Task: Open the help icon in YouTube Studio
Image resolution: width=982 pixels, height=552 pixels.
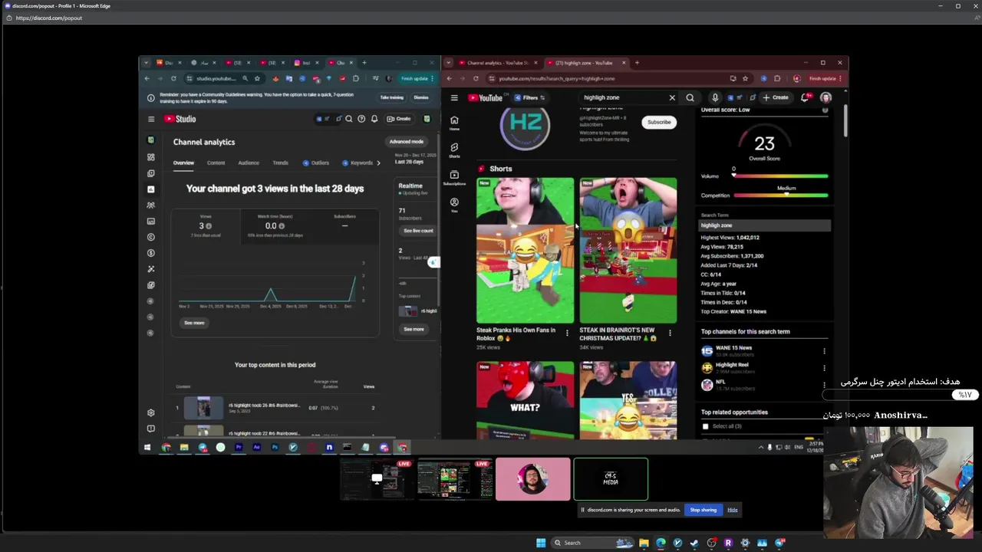Action: tap(361, 119)
